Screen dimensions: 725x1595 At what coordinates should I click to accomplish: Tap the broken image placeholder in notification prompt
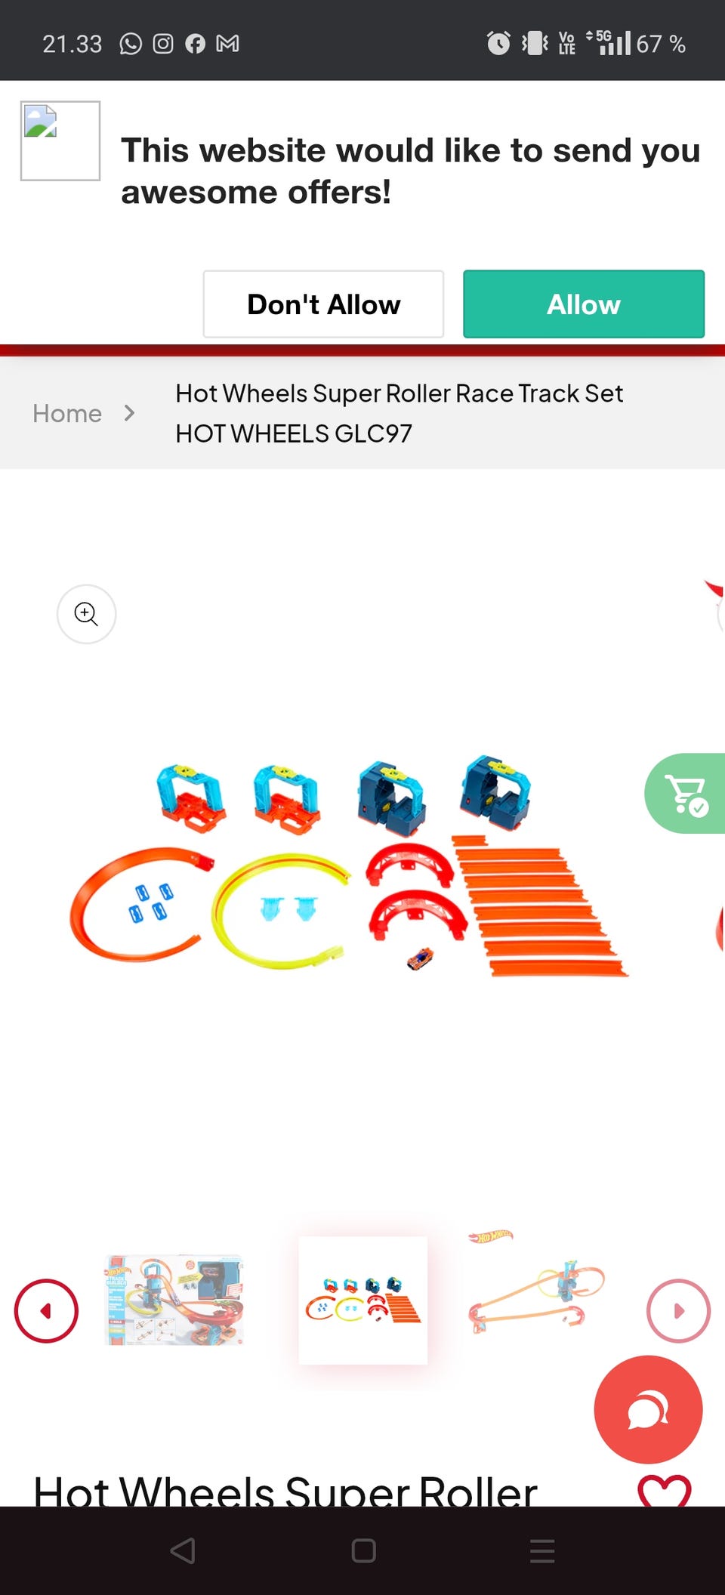pyautogui.click(x=60, y=141)
